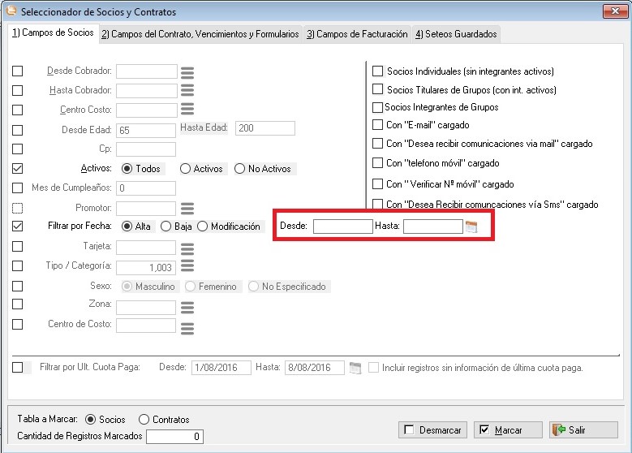632x453 pixels.
Task: Open the Hasta Cobrador lookup list icon
Action: [187, 90]
